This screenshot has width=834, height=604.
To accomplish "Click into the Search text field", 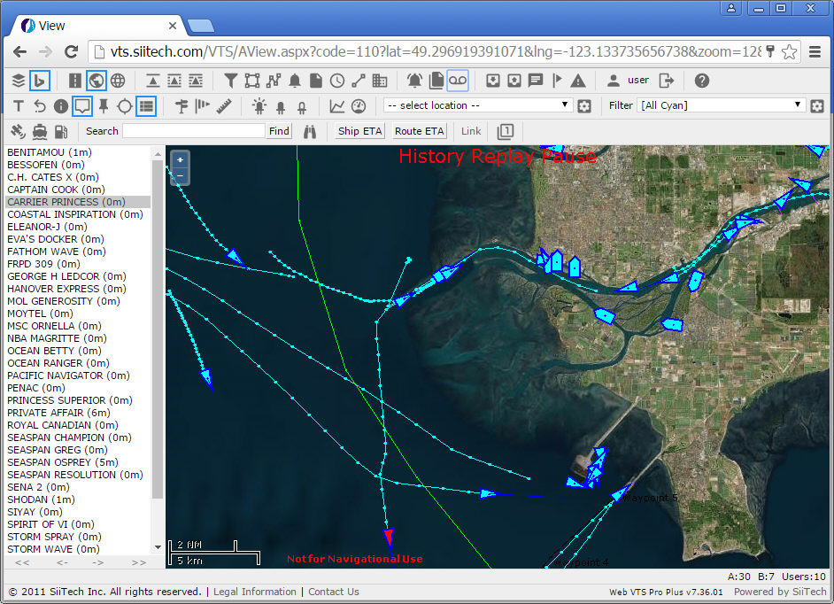I will (x=194, y=131).
